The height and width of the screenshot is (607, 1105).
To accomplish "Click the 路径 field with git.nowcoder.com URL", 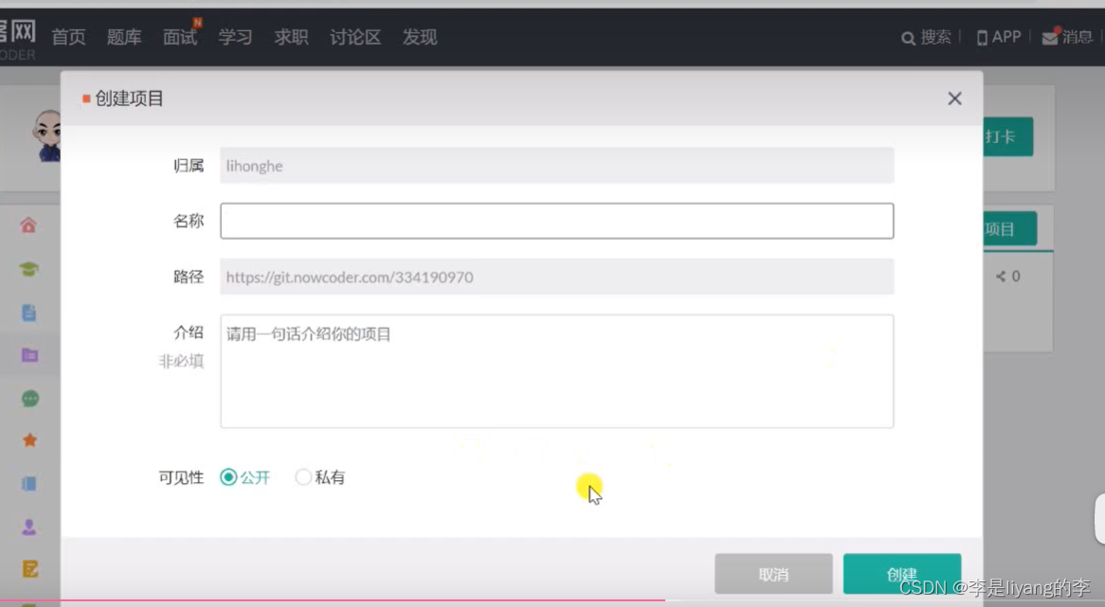I will tap(556, 277).
